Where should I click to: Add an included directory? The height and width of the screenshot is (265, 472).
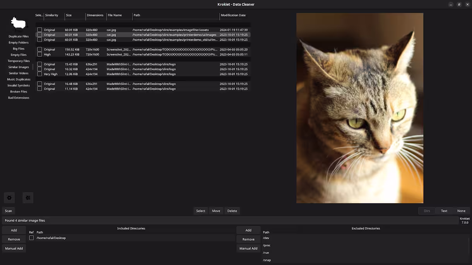(x=14, y=230)
